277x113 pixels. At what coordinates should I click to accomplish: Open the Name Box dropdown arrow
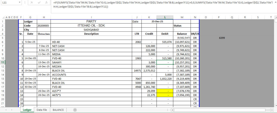[x=19, y=2]
